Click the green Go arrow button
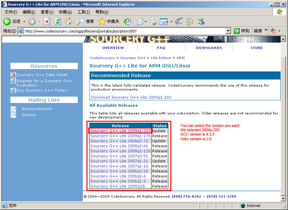This screenshot has height=210, width=288. (237, 31)
